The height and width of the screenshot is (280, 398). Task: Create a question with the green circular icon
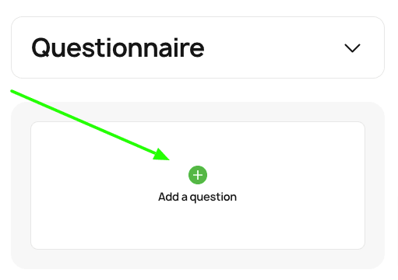click(x=198, y=175)
